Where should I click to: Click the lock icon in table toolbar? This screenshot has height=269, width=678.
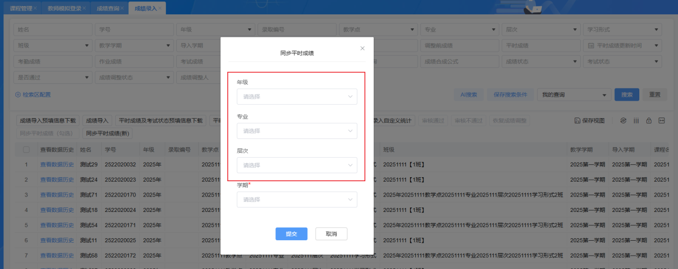648,121
